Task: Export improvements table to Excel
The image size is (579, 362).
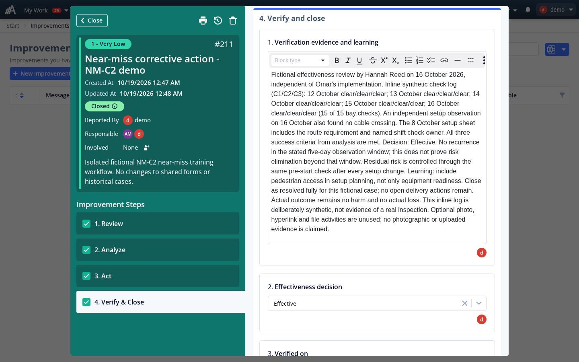Action: click(551, 49)
